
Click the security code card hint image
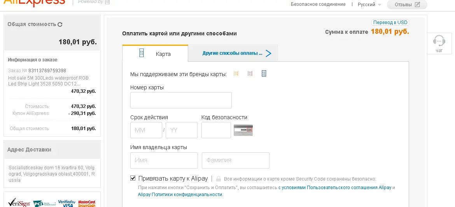click(x=243, y=130)
